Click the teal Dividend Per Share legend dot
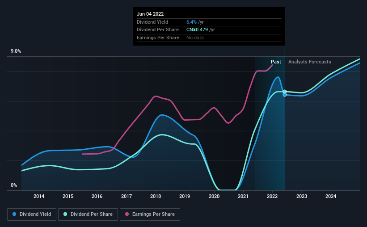This screenshot has height=227, width=367. 65,214
